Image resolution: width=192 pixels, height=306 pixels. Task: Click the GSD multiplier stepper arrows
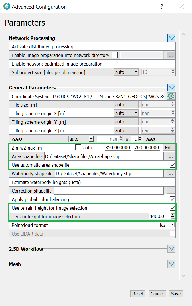(x=140, y=139)
